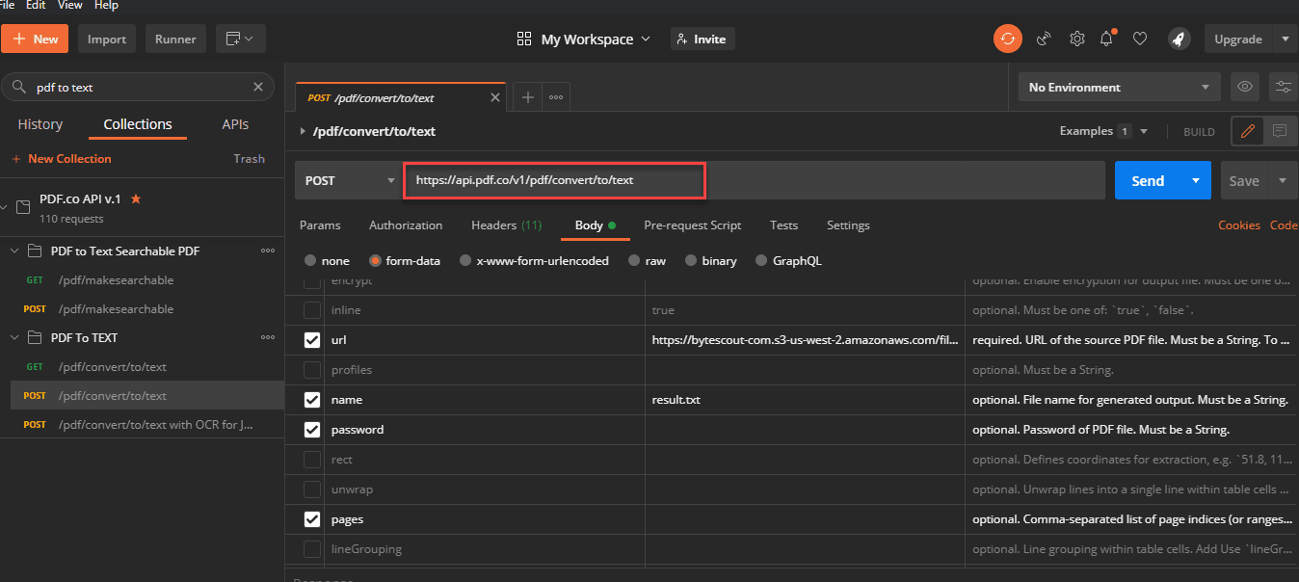Toggle environment quick look eye
This screenshot has width=1299, height=582.
1244,87
